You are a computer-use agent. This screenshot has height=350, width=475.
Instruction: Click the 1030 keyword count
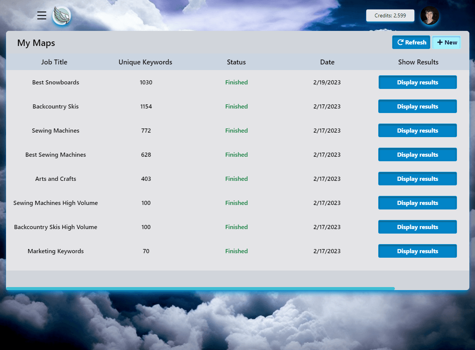[146, 82]
